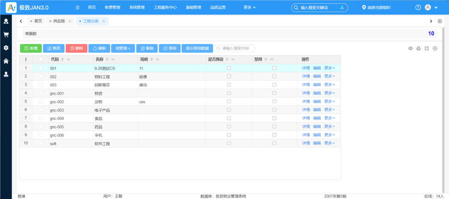Click the print icon above table

coord(418,49)
